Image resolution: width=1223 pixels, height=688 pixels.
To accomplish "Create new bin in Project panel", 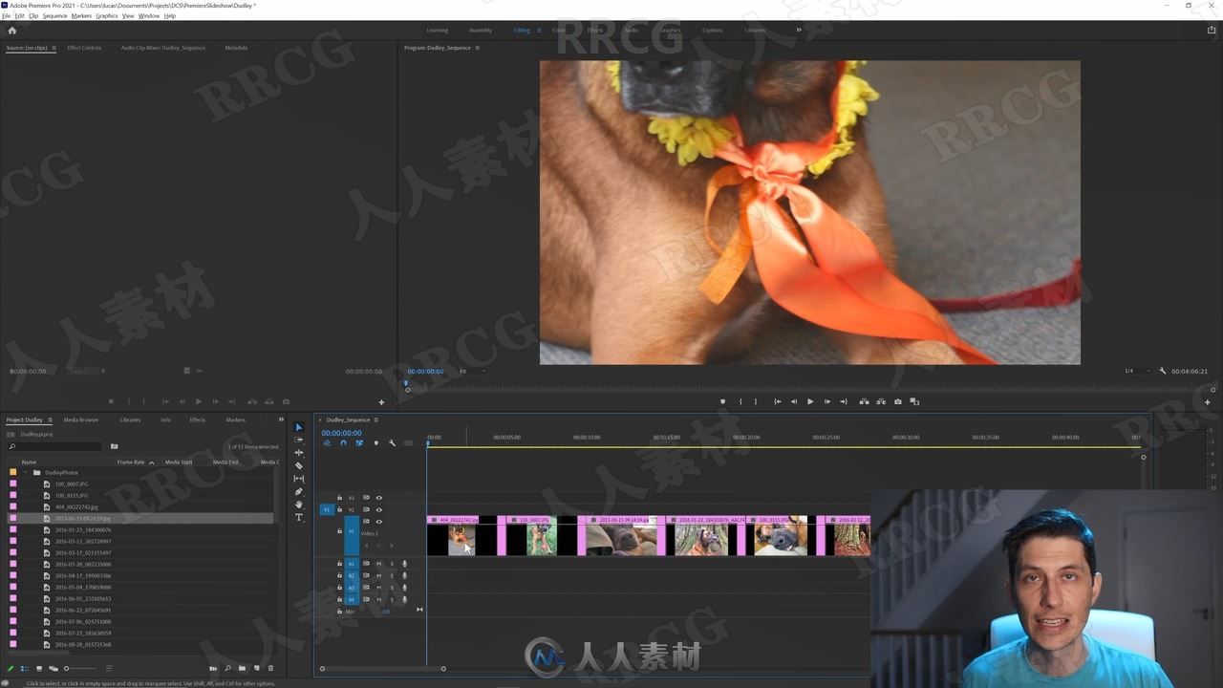I will (x=242, y=669).
